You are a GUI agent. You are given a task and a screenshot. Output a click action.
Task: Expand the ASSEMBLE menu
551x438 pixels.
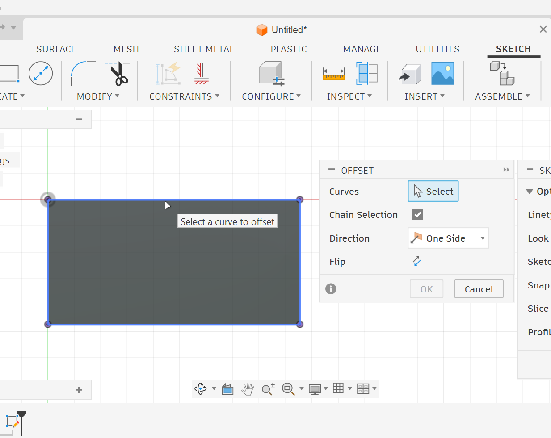click(x=502, y=96)
